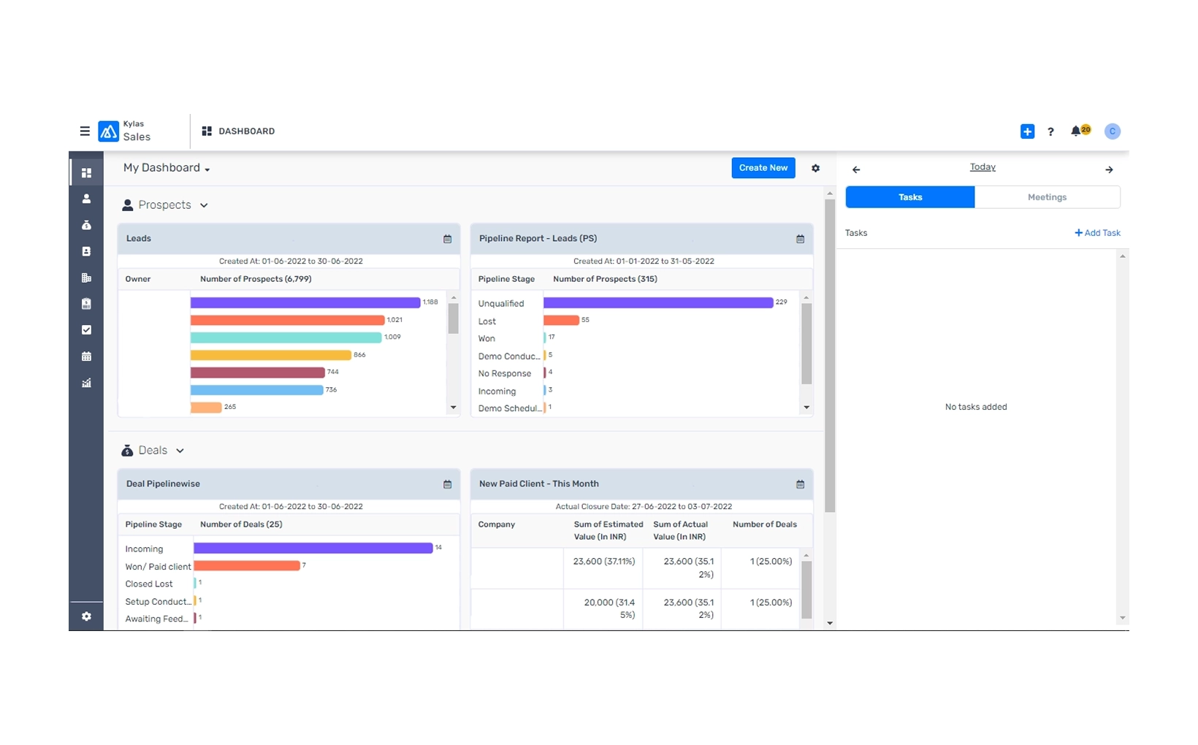Image resolution: width=1198 pixels, height=745 pixels.
Task: Collapse the Prospects section
Action: click(x=204, y=205)
